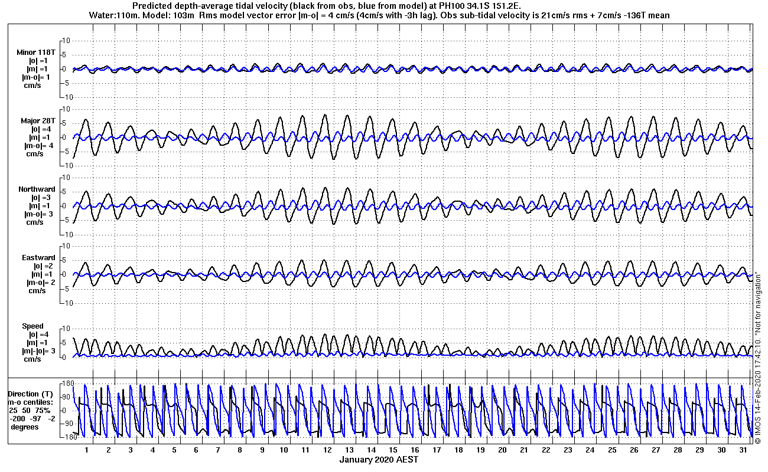Image resolution: width=768 pixels, height=472 pixels.
Task: Select the 'Eastward' panel label
Action: [38, 258]
